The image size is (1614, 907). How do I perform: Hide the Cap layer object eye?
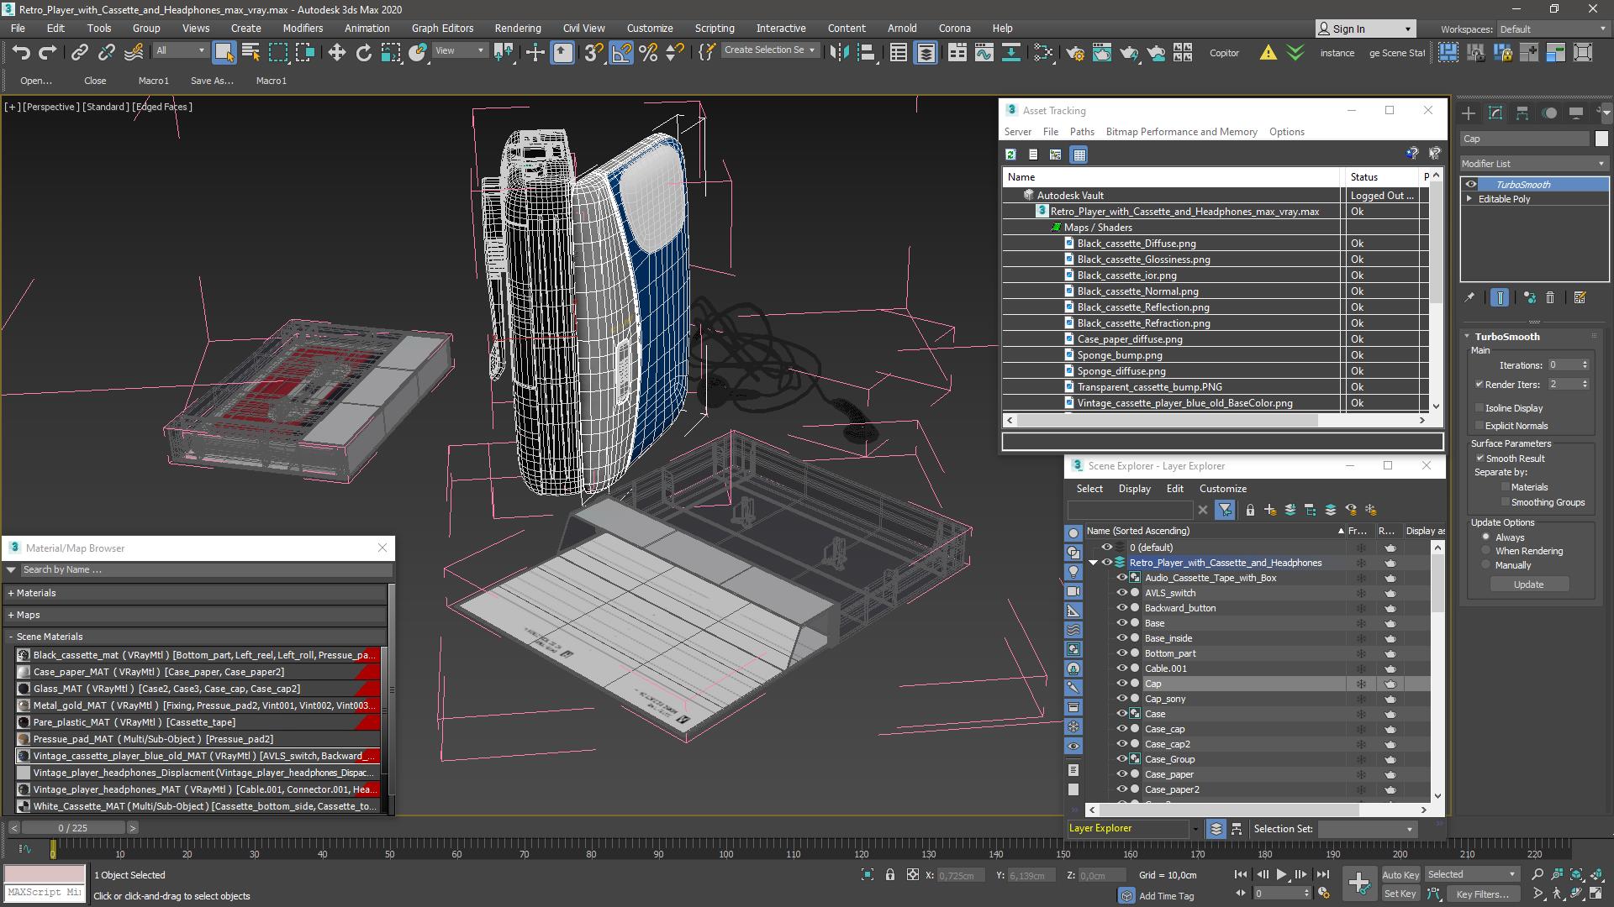tap(1121, 684)
